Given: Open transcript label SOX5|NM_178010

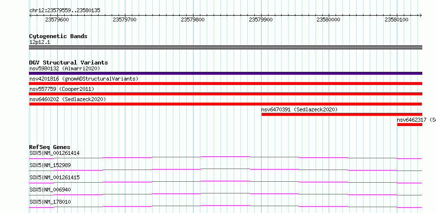Looking at the screenshot, I should click(x=50, y=202).
